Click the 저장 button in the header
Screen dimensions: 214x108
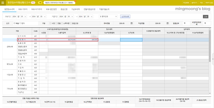tap(201, 3)
